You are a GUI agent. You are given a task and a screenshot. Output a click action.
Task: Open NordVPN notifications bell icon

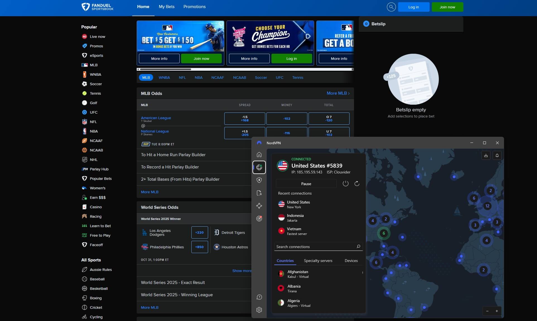click(x=497, y=155)
